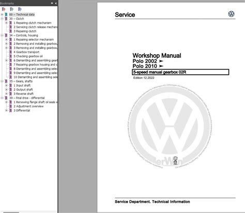Click bookmark icon beside 35 – Gears, shafts
The image size is (245, 213).
[6, 81]
